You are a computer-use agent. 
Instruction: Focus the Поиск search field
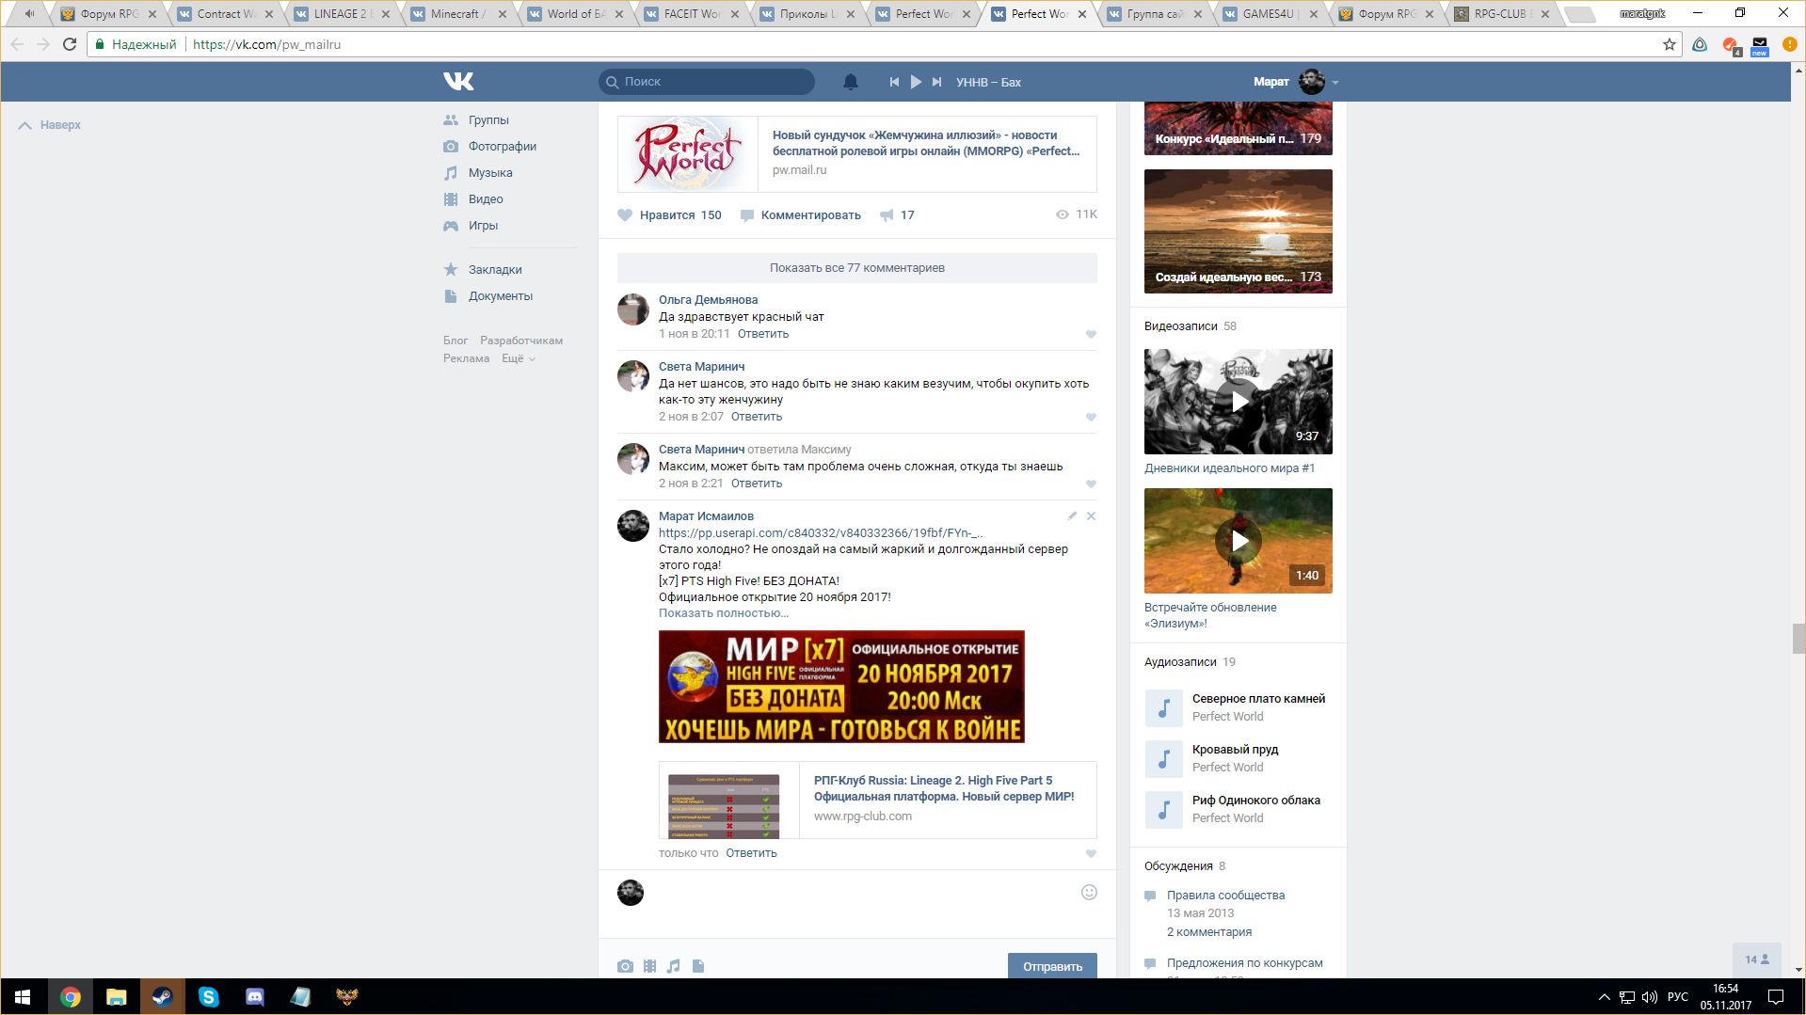pyautogui.click(x=707, y=82)
